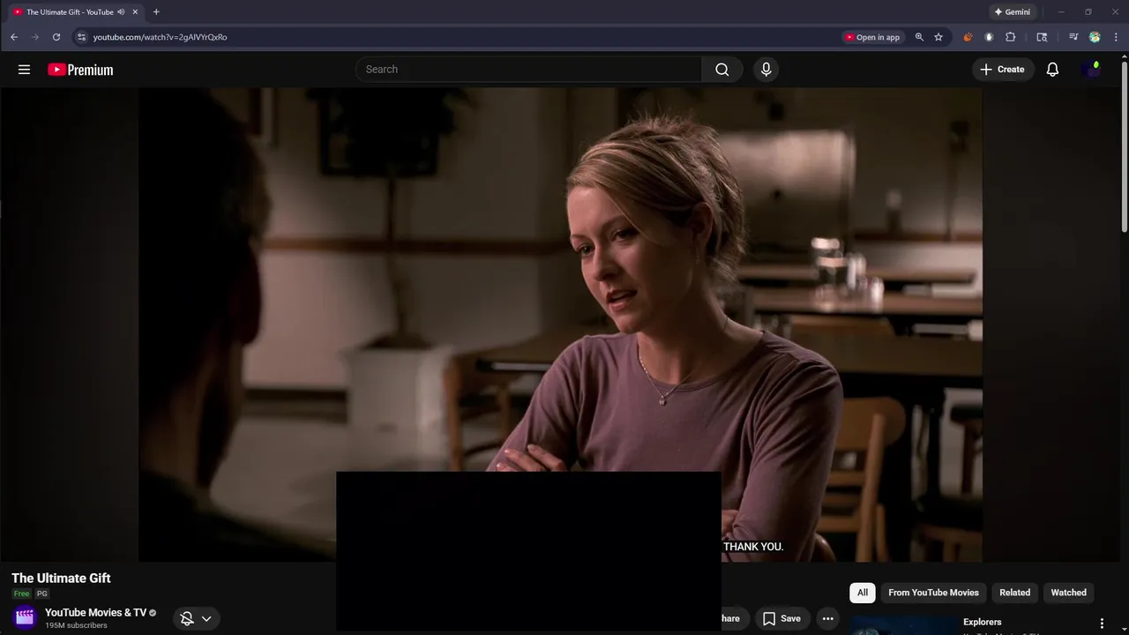Click the PG rating badge
Image resolution: width=1129 pixels, height=635 pixels.
41,594
